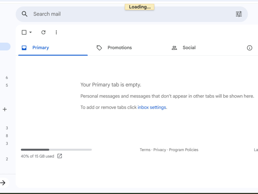Screen dimensions: 258x194
Task: Click the sidebar count 8
Action: pos(7,136)
